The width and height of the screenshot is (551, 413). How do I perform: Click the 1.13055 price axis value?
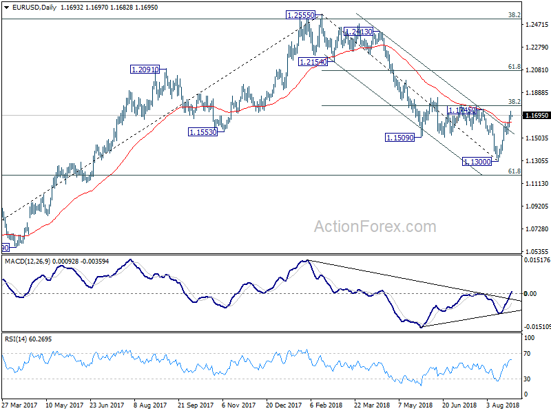[537, 161]
